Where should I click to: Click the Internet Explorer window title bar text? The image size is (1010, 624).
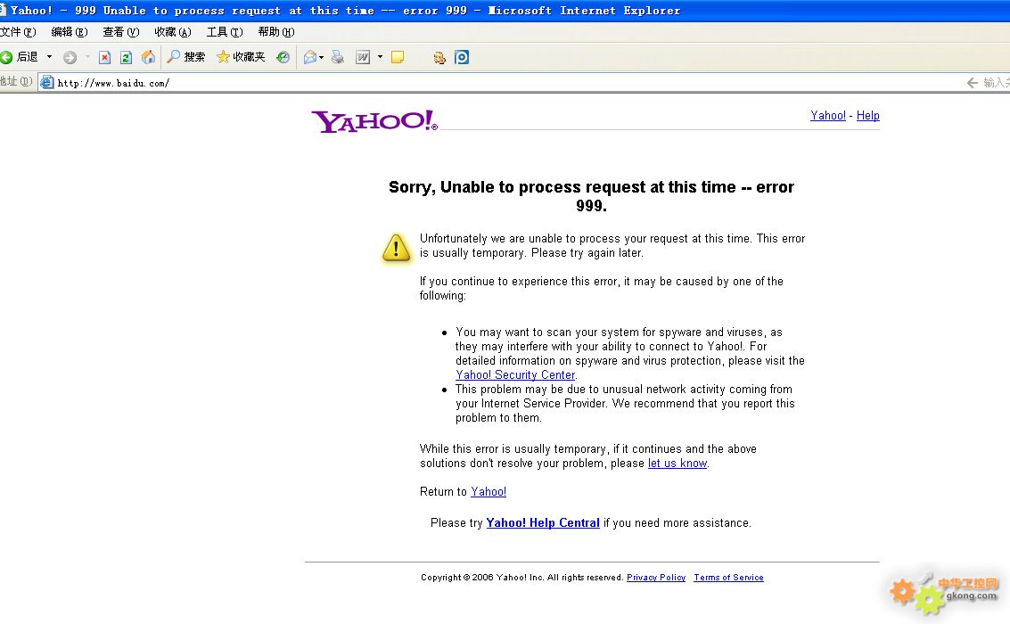click(345, 11)
